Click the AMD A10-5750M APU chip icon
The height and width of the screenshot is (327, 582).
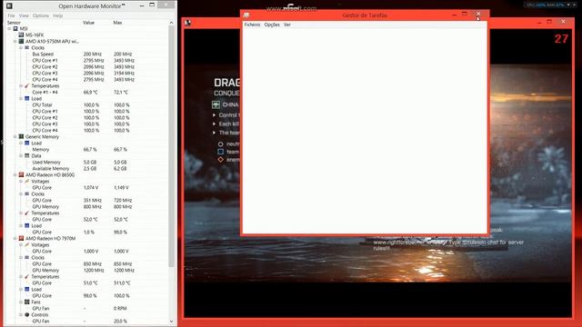coord(21,41)
